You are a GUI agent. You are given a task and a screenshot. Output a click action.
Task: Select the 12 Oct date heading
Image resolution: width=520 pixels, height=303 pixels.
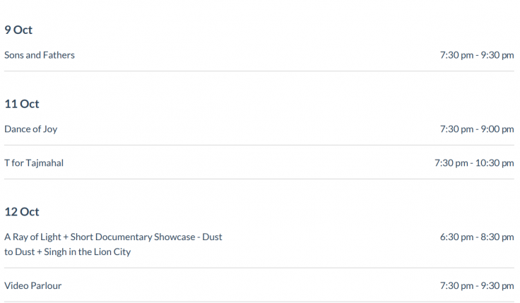click(22, 212)
